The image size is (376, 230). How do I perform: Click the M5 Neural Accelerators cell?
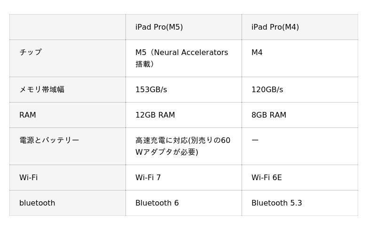[182, 58]
